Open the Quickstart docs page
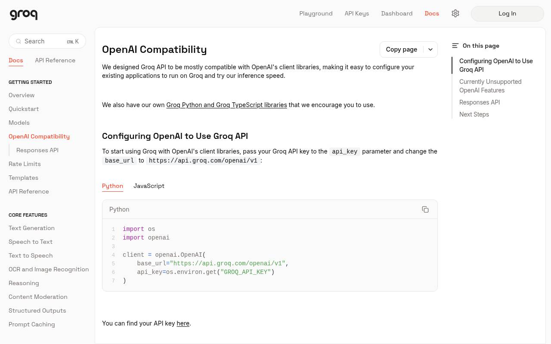551x344 pixels. [x=24, y=109]
